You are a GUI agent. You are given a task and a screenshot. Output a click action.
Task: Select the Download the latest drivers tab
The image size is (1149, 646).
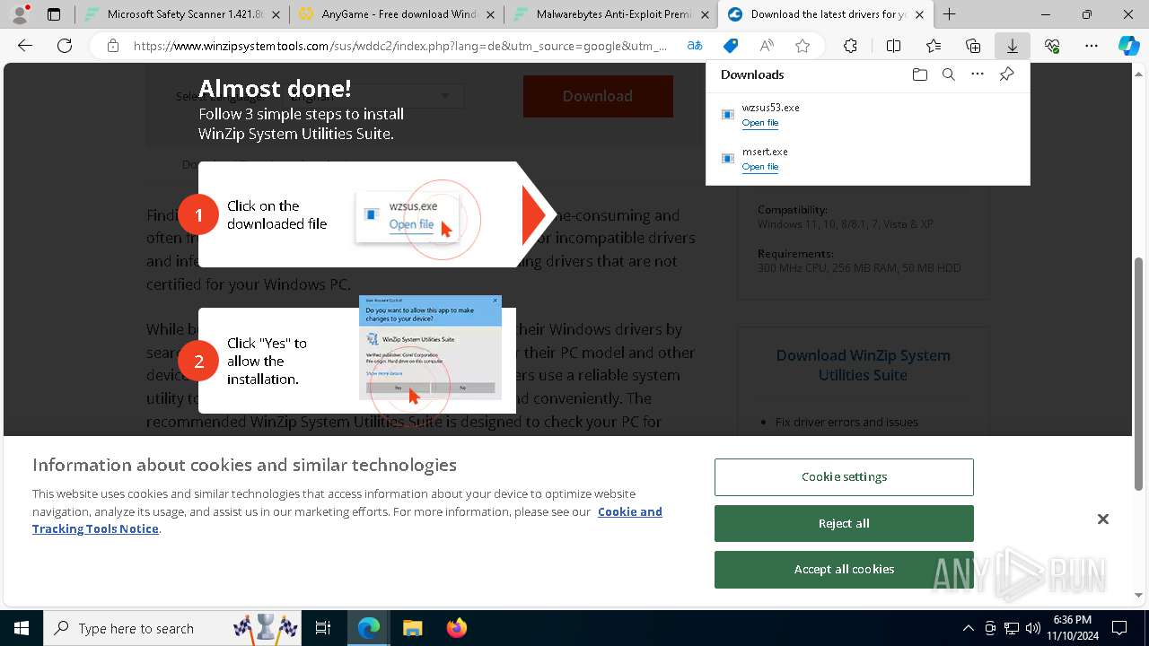[x=817, y=14]
